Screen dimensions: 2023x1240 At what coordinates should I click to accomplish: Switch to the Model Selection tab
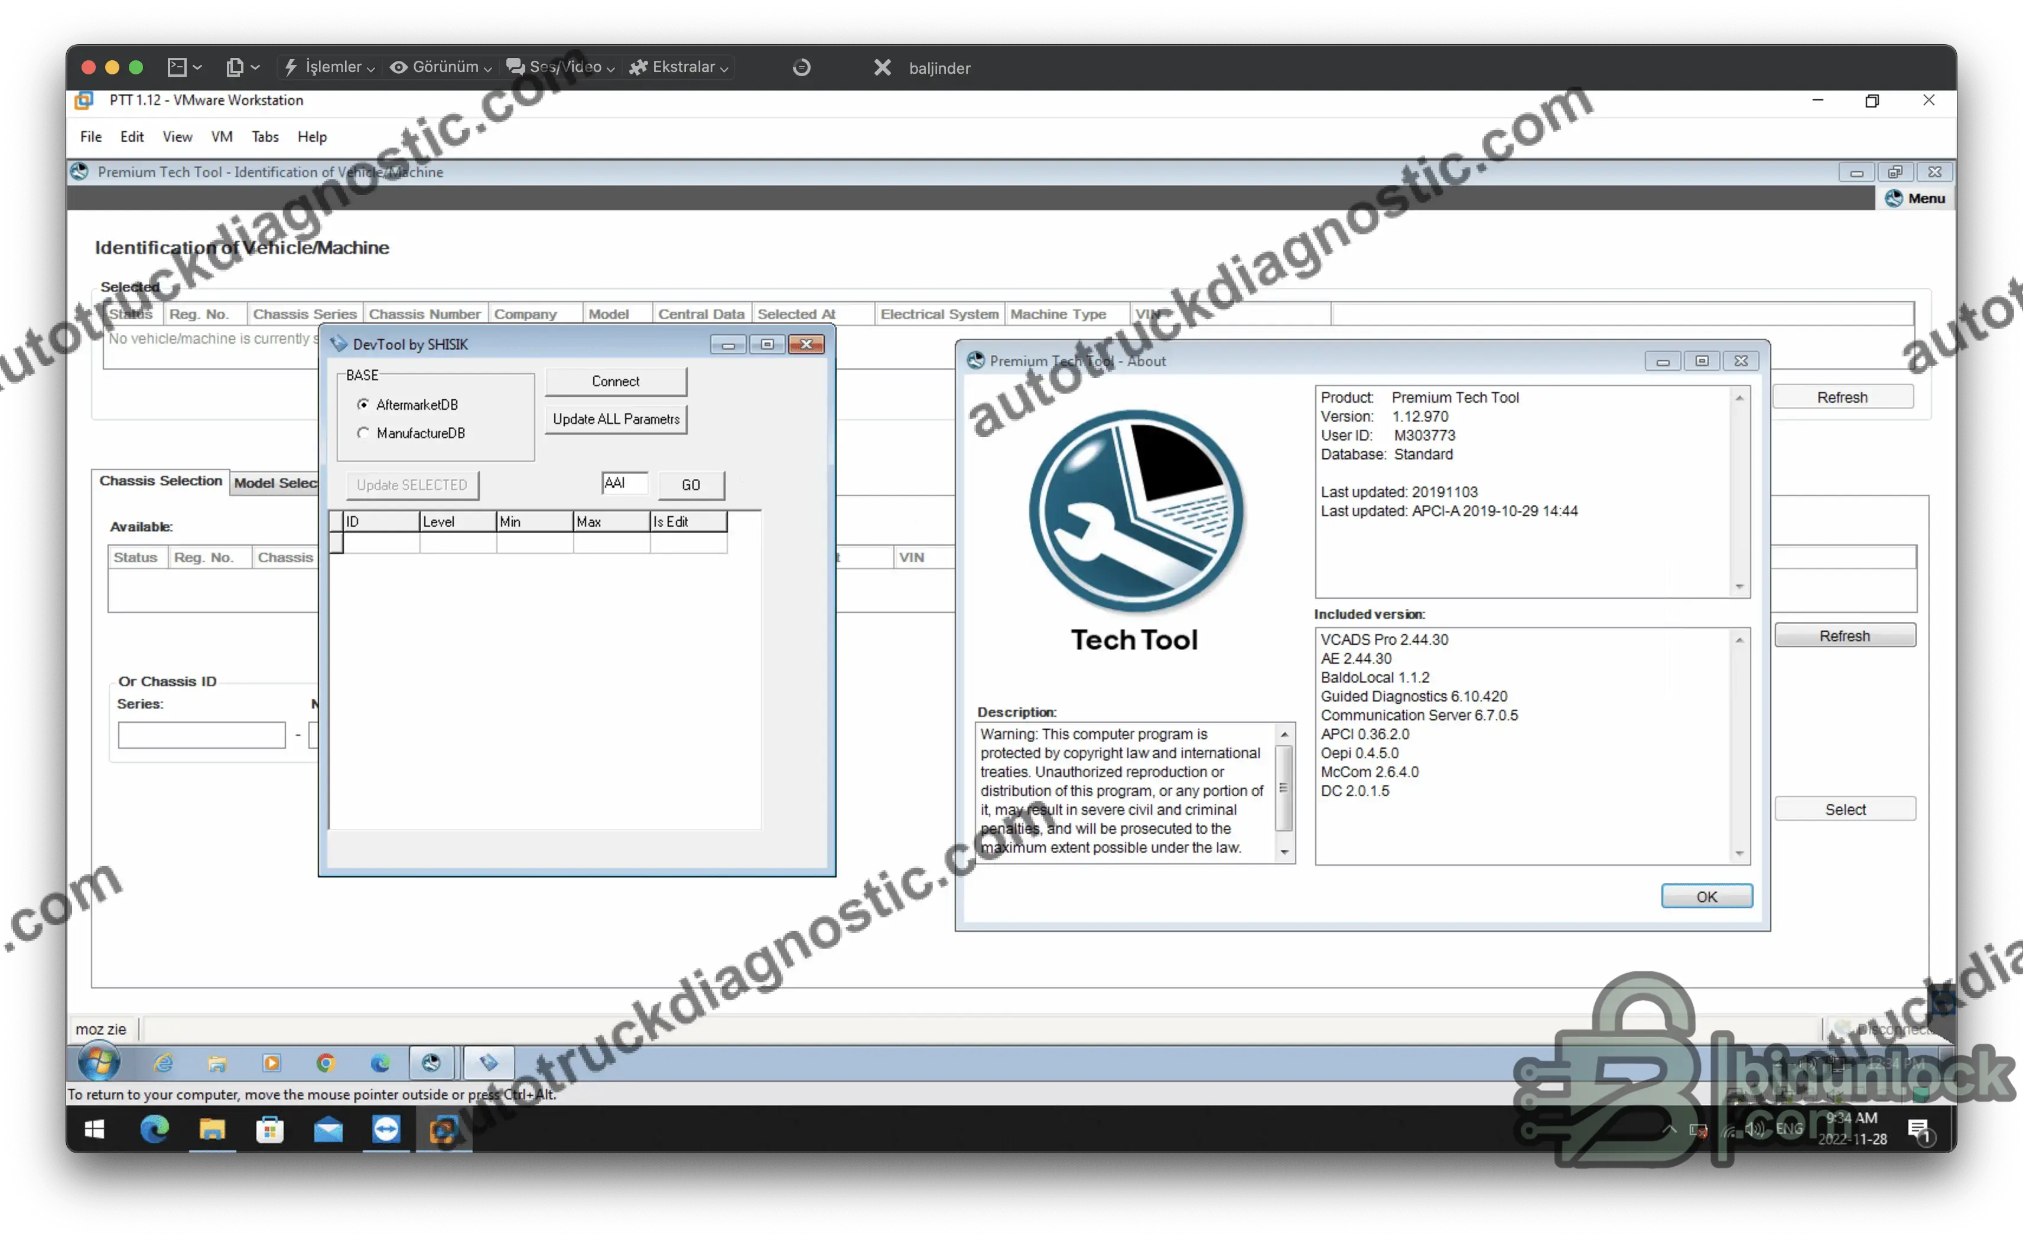275,484
